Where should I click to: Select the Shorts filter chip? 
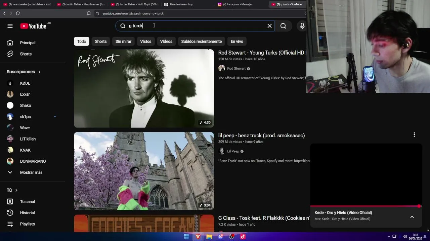(x=101, y=42)
